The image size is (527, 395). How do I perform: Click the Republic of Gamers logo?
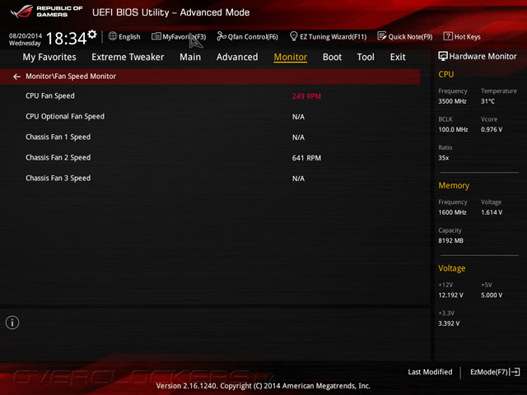(46, 12)
